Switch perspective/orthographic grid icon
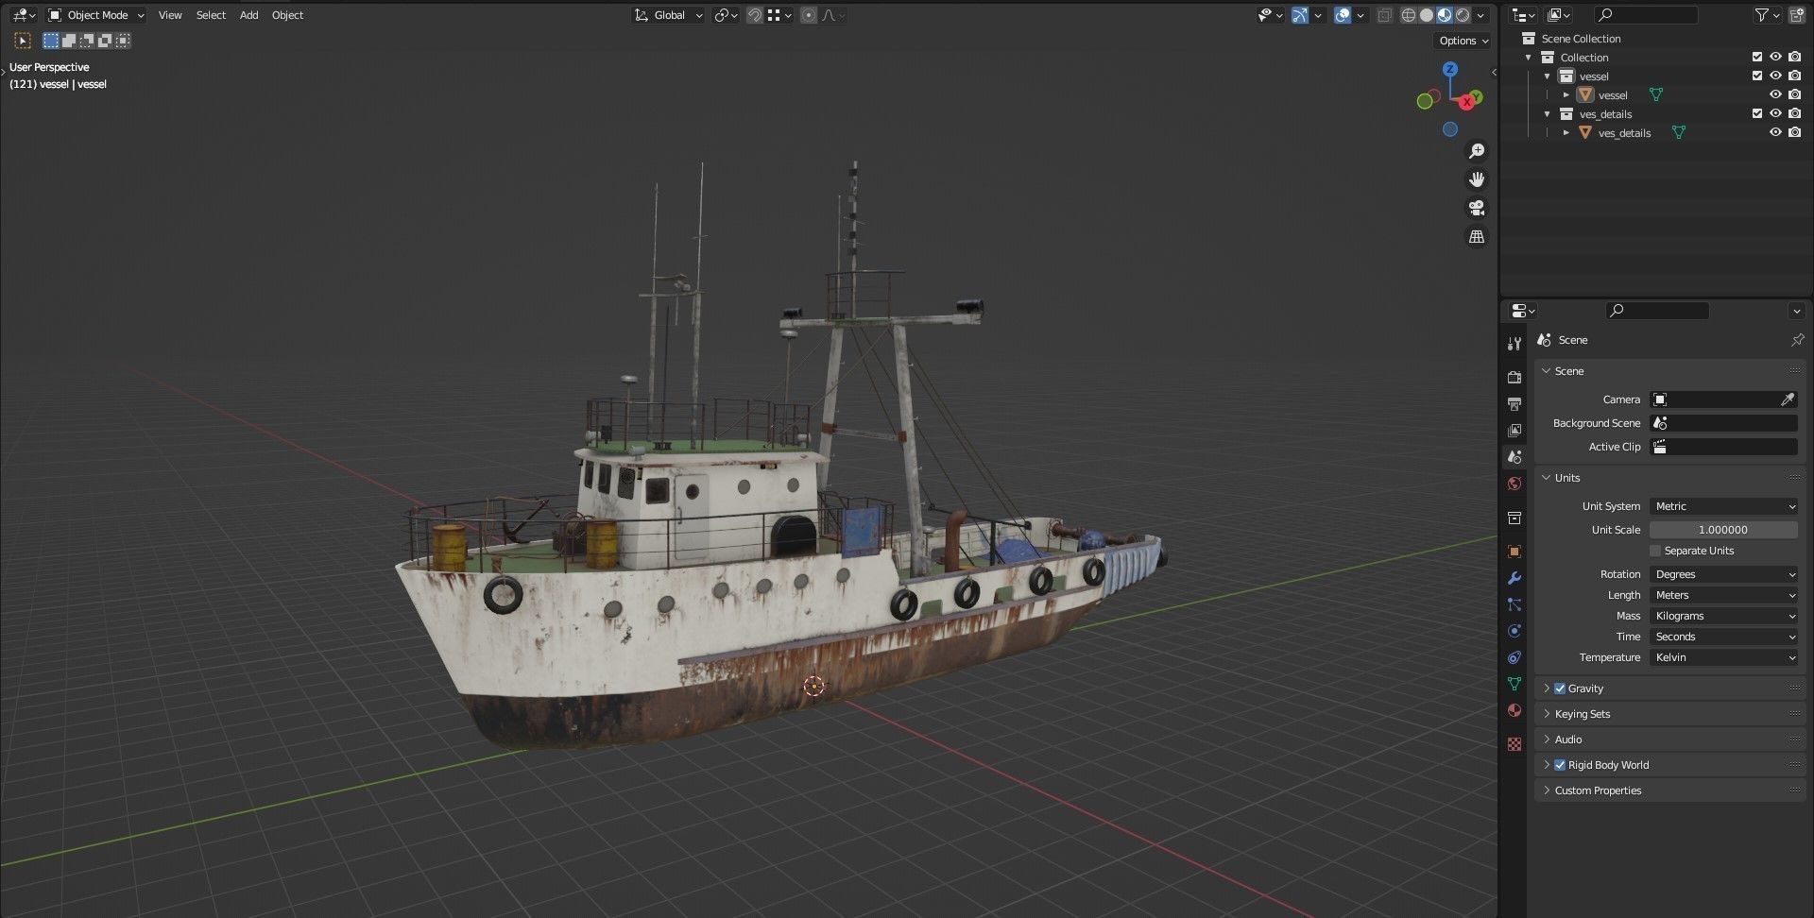 pyautogui.click(x=1477, y=236)
